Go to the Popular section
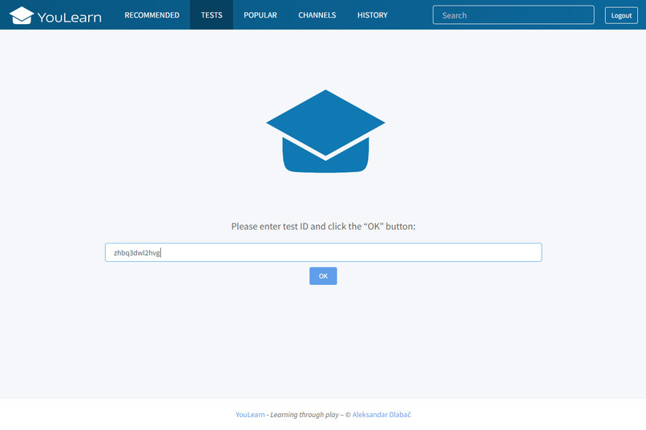The width and height of the screenshot is (646, 430). (260, 14)
